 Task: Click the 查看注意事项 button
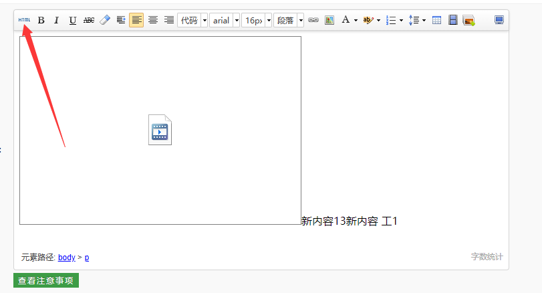click(46, 280)
